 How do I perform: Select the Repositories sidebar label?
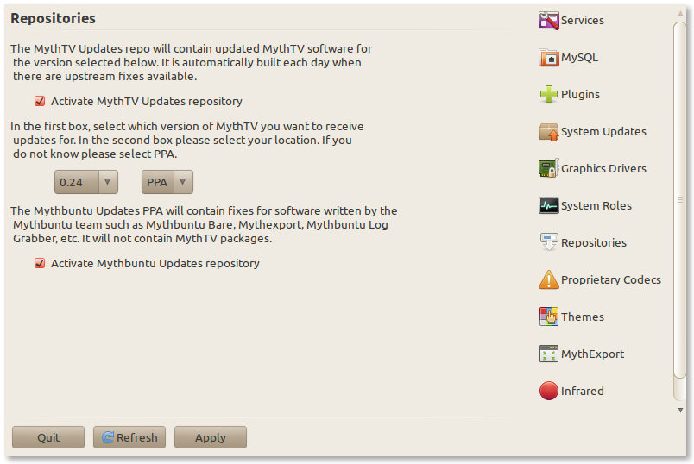594,243
